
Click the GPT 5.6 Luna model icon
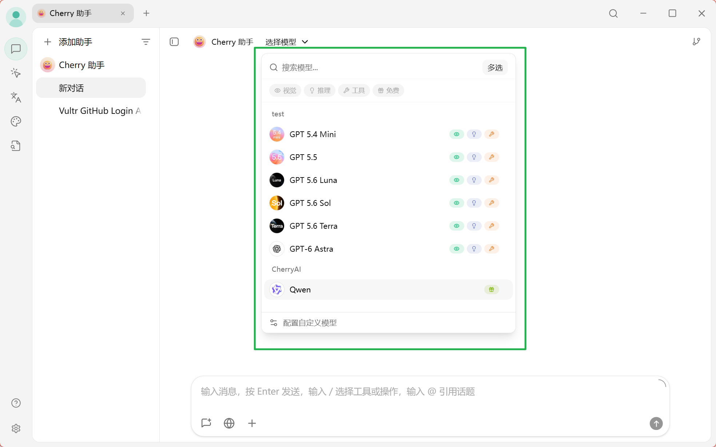pos(277,180)
